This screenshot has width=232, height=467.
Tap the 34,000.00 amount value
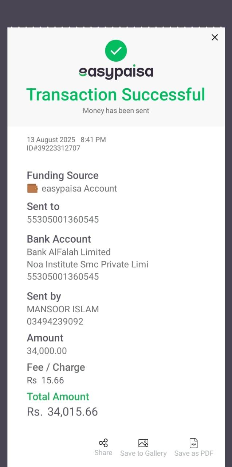tap(47, 351)
